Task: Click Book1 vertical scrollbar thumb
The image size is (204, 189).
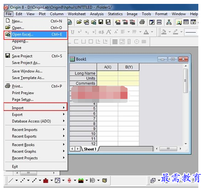Action: click(x=186, y=81)
